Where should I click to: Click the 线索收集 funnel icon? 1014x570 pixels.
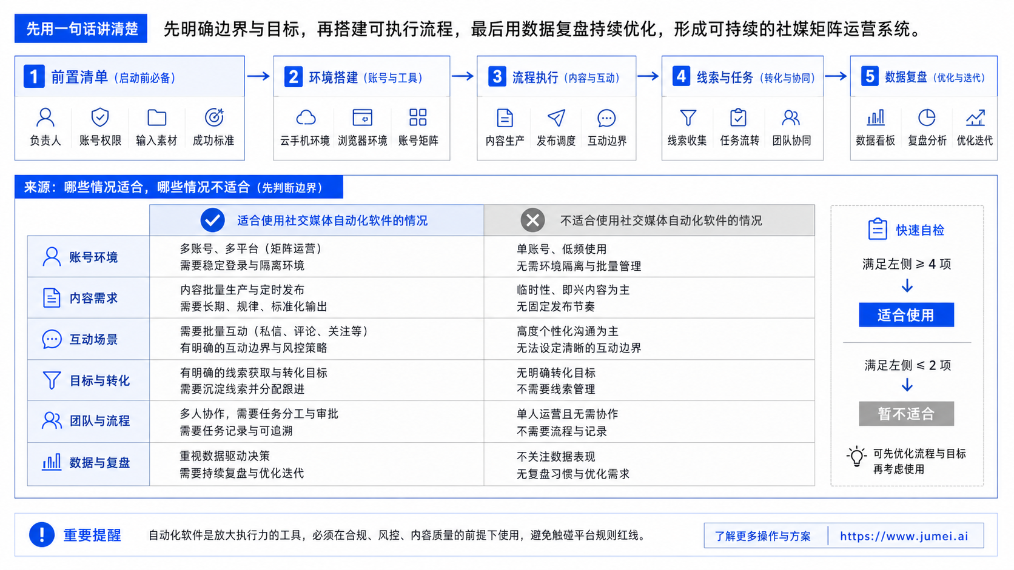(x=688, y=118)
